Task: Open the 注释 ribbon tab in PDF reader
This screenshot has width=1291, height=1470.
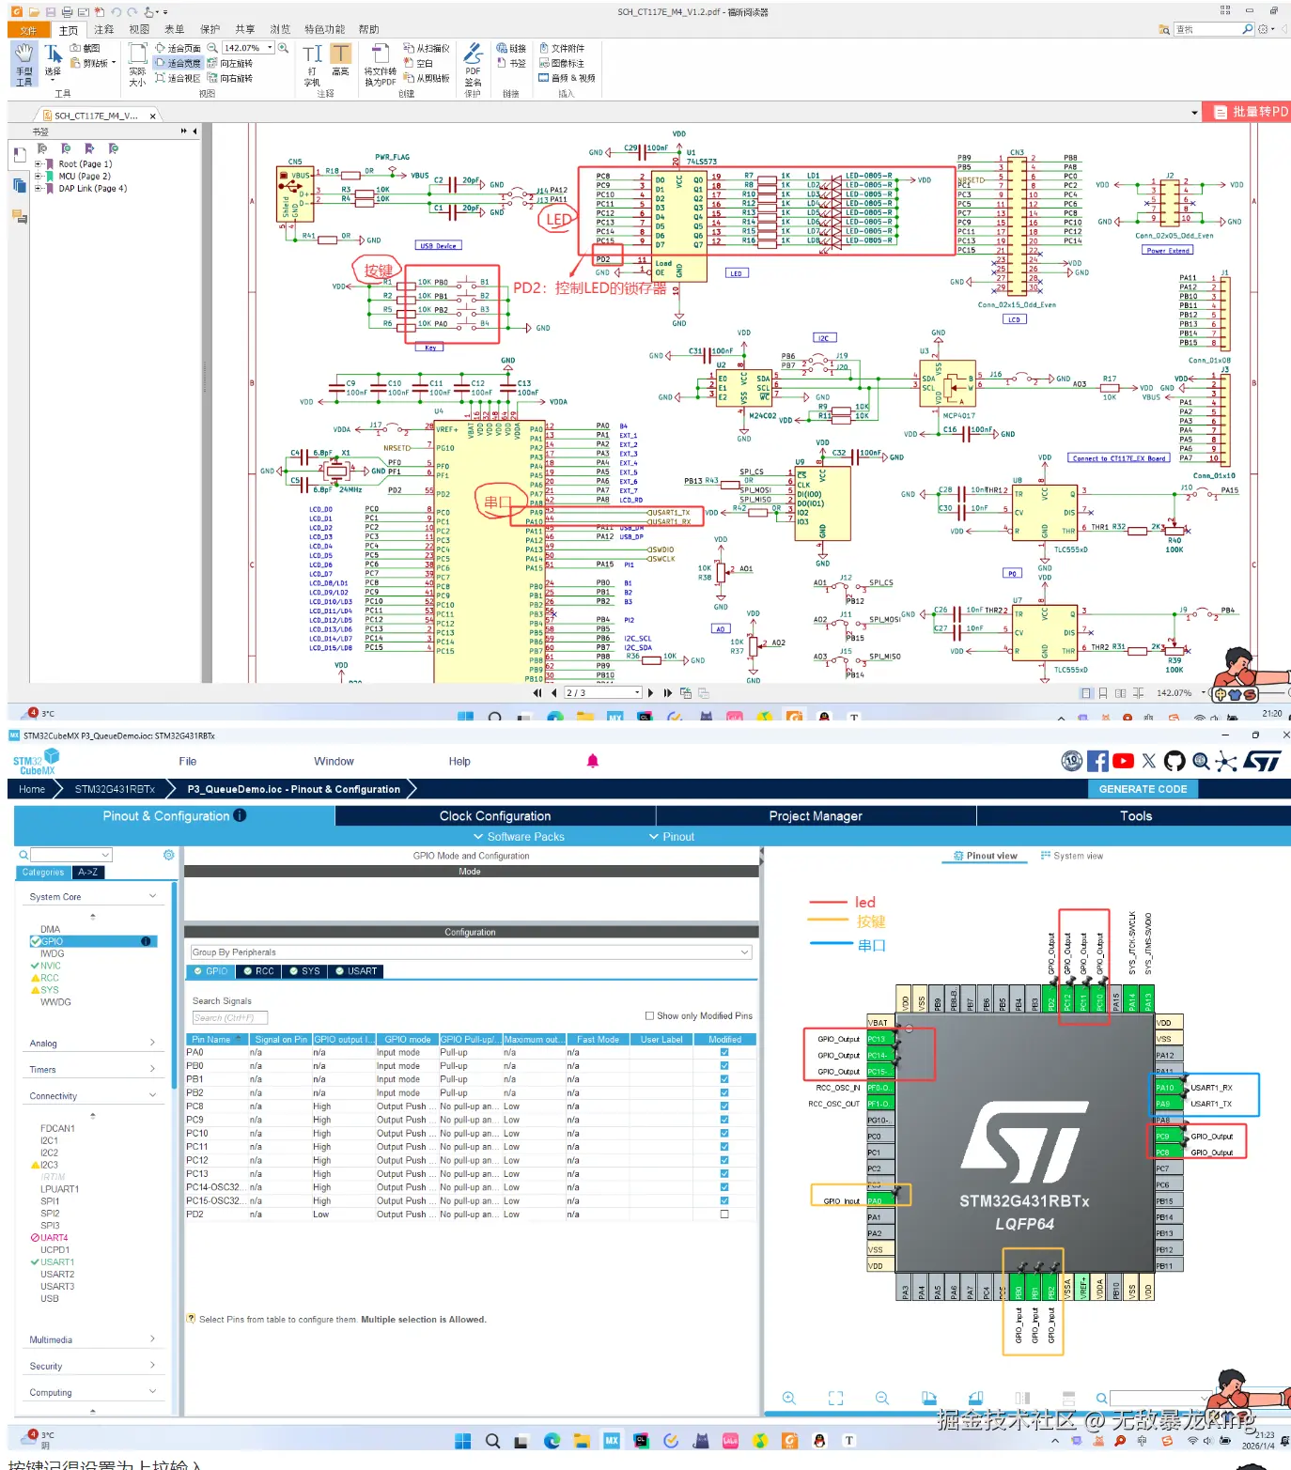Action: tap(103, 29)
